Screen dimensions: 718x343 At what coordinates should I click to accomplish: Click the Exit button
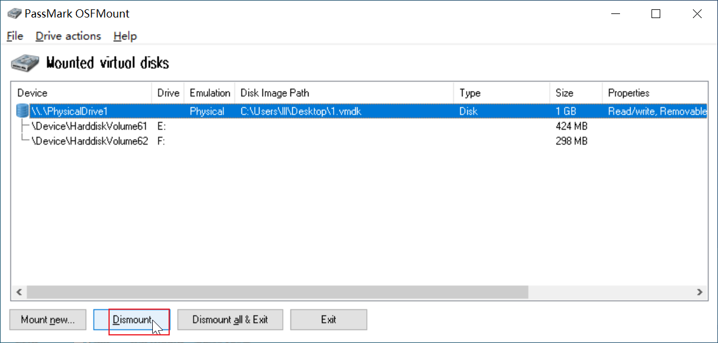pyautogui.click(x=328, y=320)
